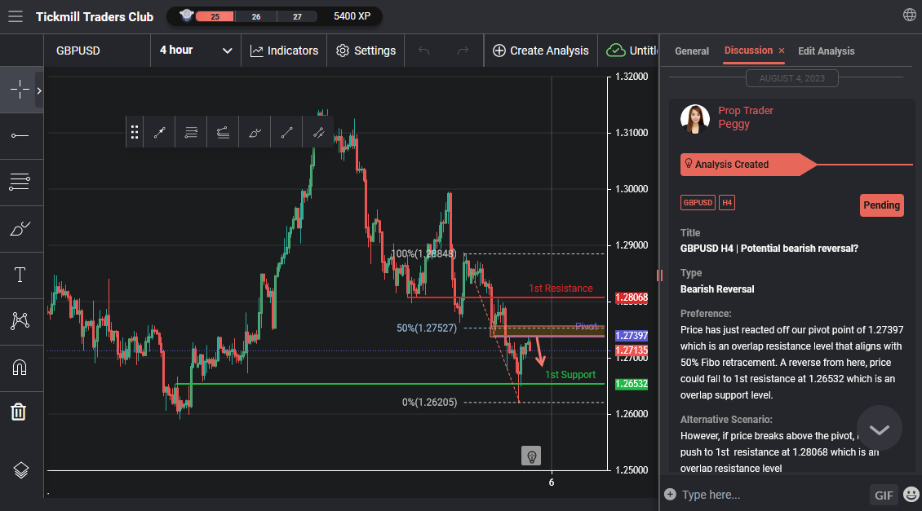Click the cloud saved Untitled layout

coord(631,51)
